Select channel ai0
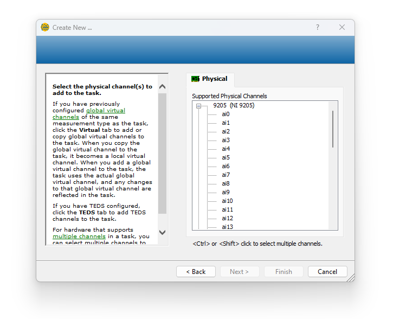 pyautogui.click(x=226, y=114)
